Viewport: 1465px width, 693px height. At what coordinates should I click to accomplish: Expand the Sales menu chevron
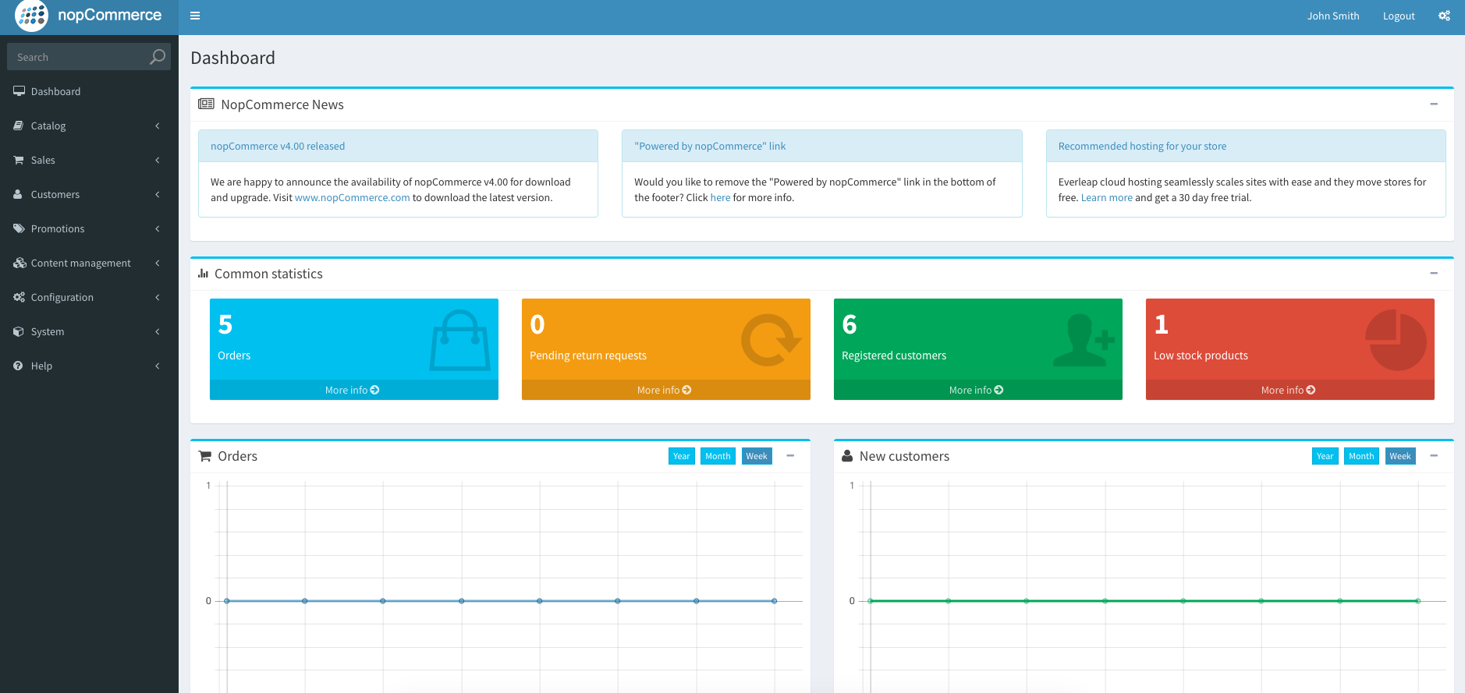(x=158, y=160)
